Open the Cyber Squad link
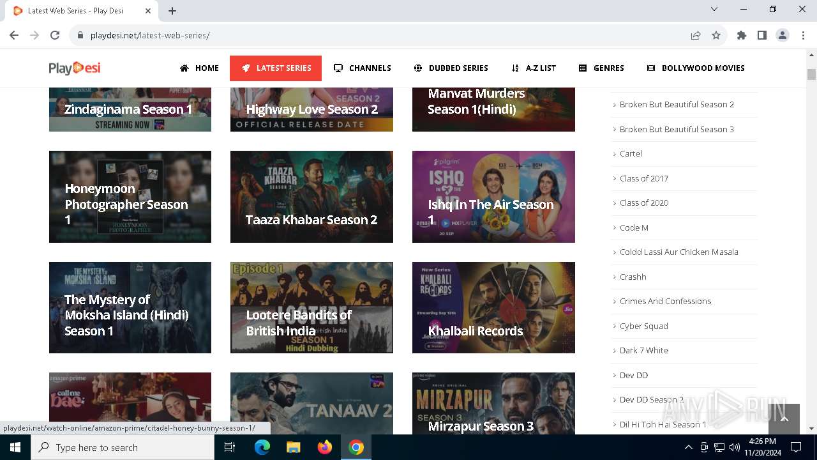This screenshot has height=460, width=817. pyautogui.click(x=644, y=326)
